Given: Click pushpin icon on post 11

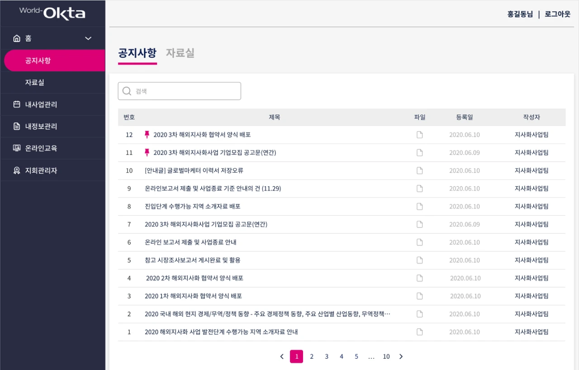Looking at the screenshot, I should 147,153.
